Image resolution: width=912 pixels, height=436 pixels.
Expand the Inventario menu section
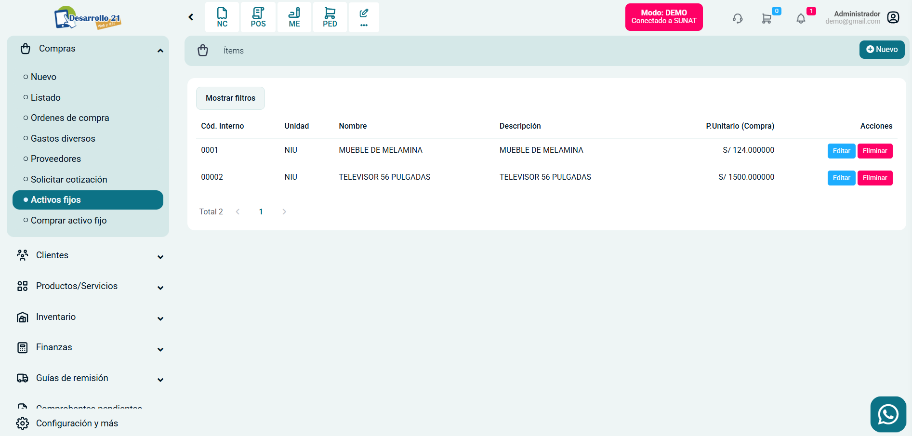160,318
